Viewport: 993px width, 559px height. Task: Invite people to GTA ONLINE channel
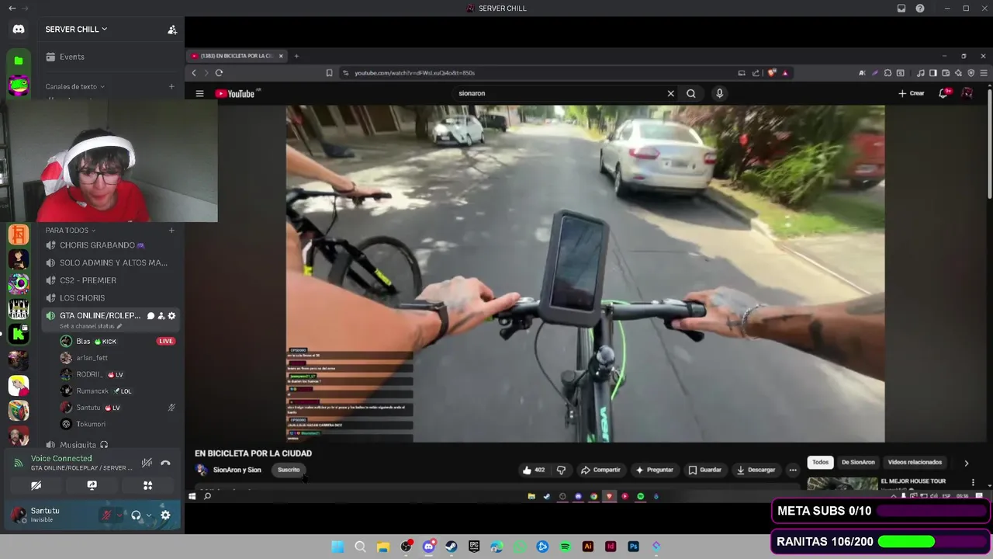pos(161,316)
